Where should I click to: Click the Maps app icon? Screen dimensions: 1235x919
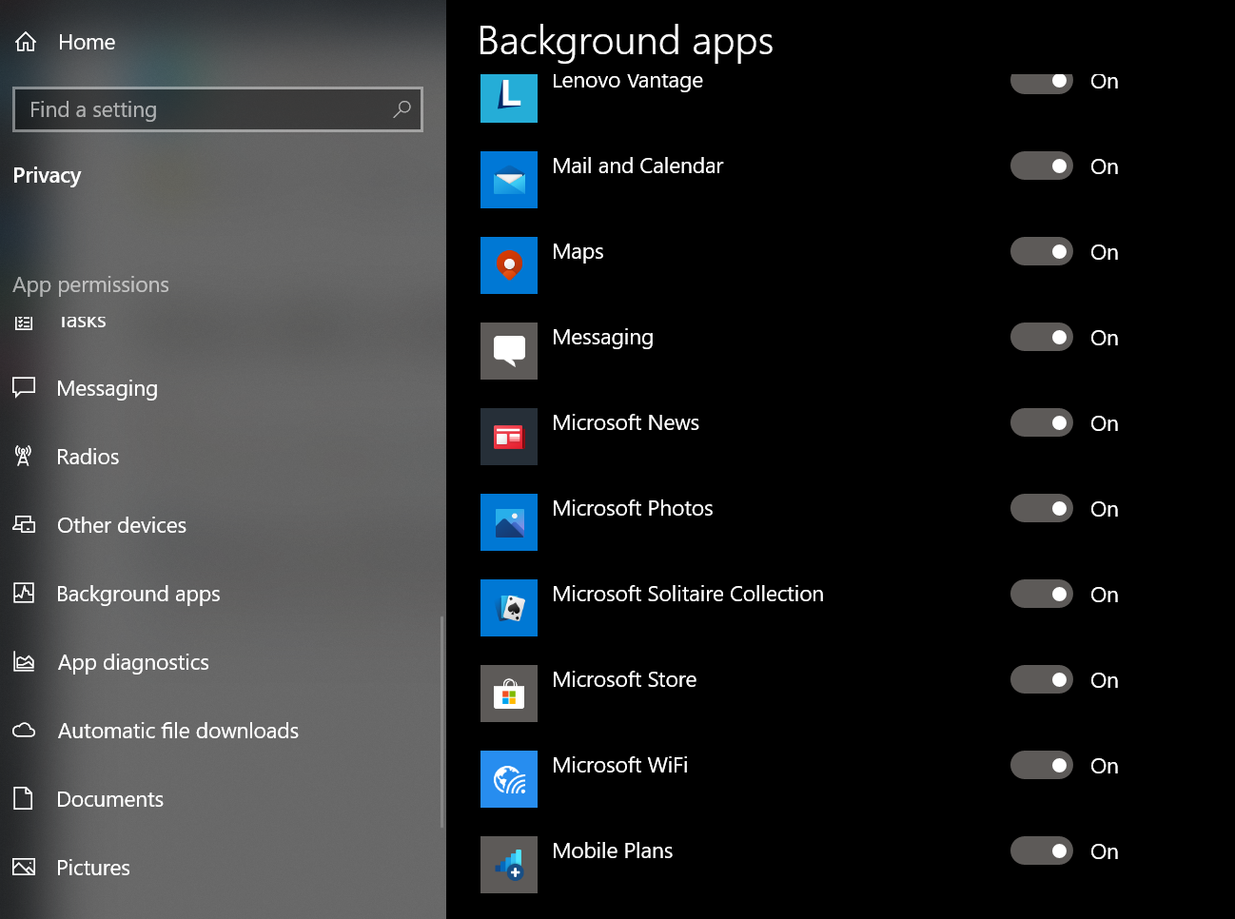(509, 265)
